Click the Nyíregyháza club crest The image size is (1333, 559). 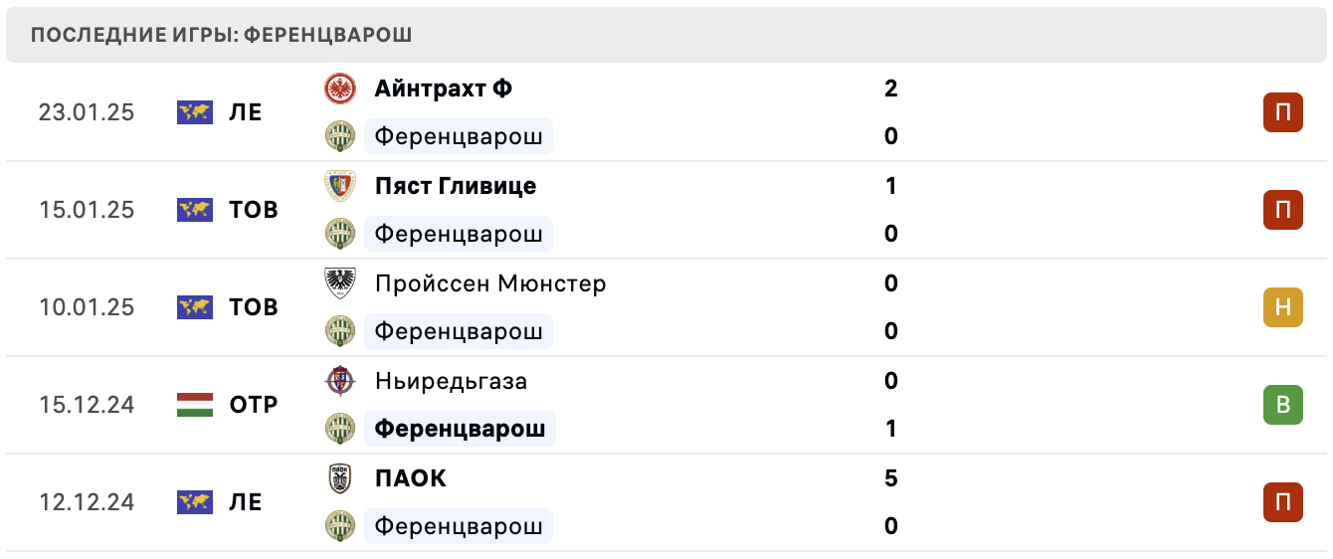tap(340, 381)
